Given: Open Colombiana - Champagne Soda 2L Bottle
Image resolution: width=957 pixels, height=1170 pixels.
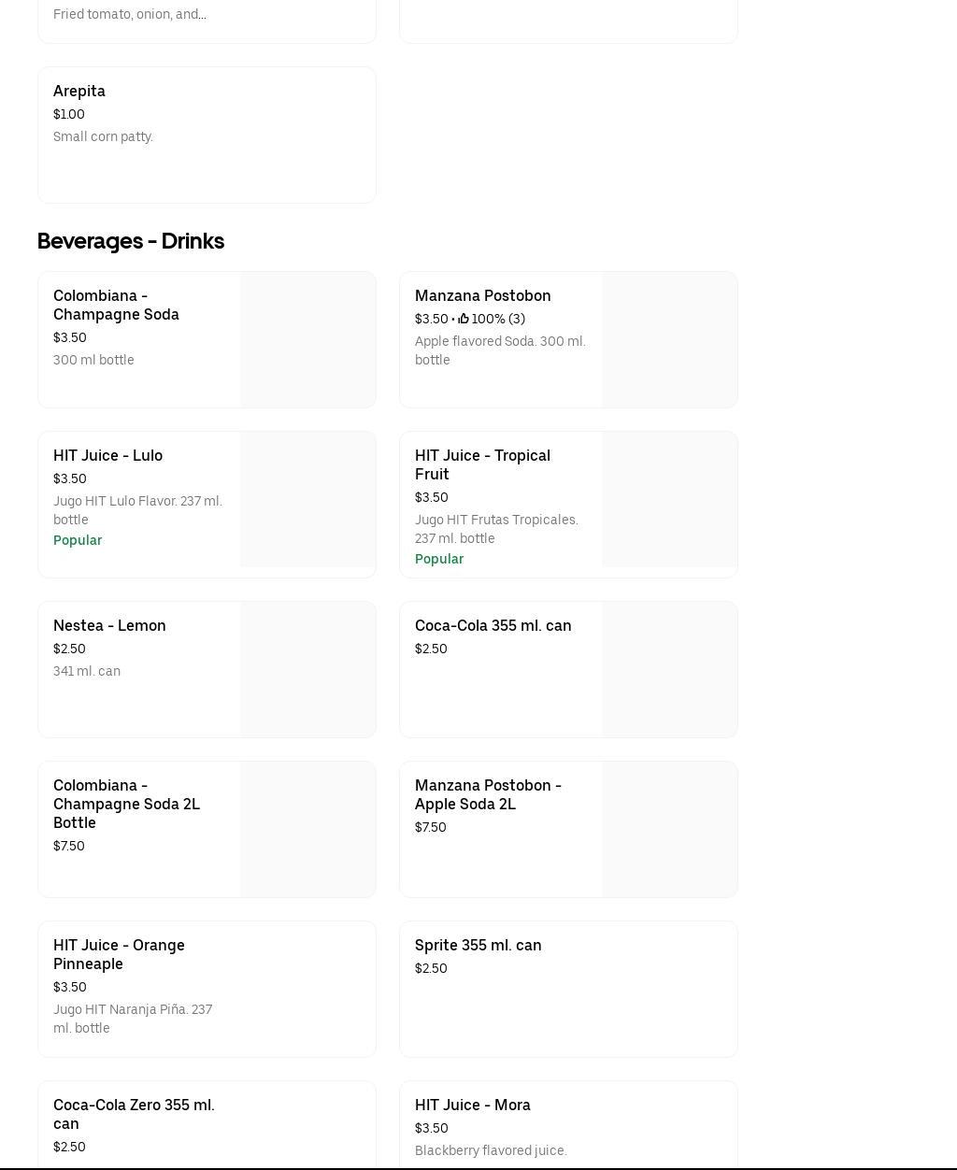Looking at the screenshot, I should [126, 804].
